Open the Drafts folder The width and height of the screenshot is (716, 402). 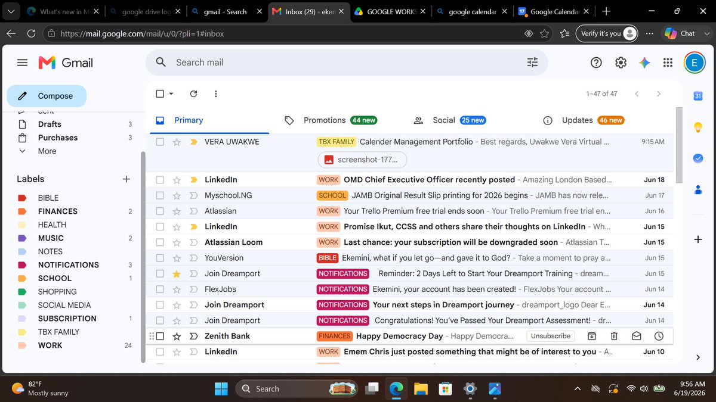(50, 124)
